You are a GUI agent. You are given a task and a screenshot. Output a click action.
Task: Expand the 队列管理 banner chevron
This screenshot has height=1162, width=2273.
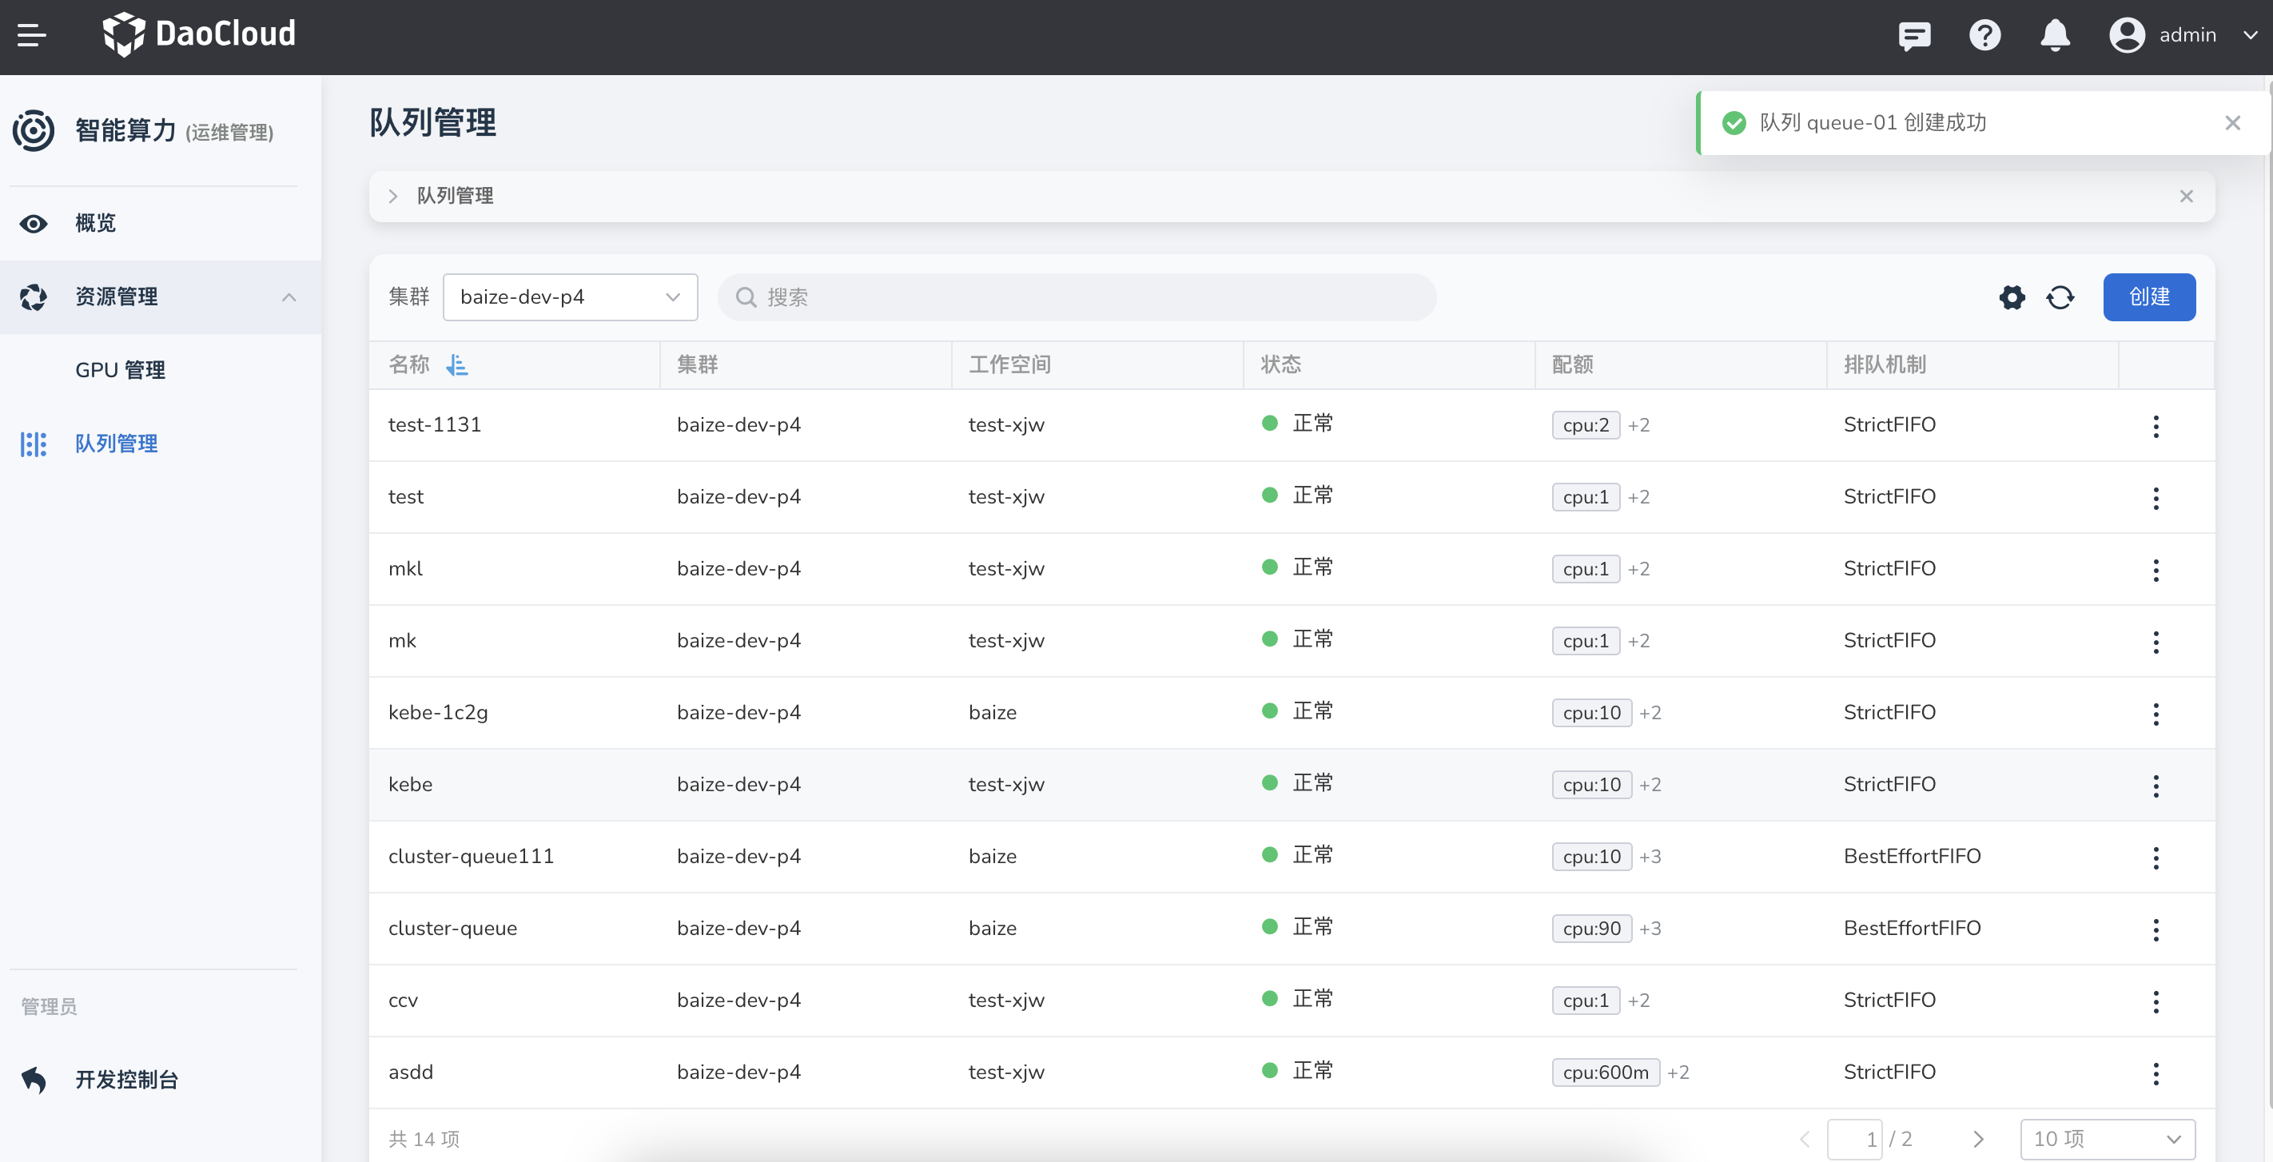[x=393, y=196]
